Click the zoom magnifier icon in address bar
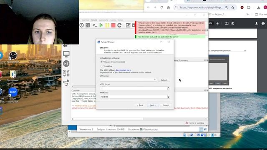 227,7
